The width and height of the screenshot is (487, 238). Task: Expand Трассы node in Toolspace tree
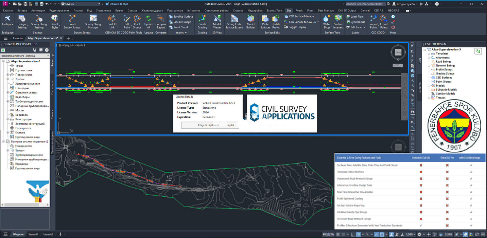click(x=8, y=79)
